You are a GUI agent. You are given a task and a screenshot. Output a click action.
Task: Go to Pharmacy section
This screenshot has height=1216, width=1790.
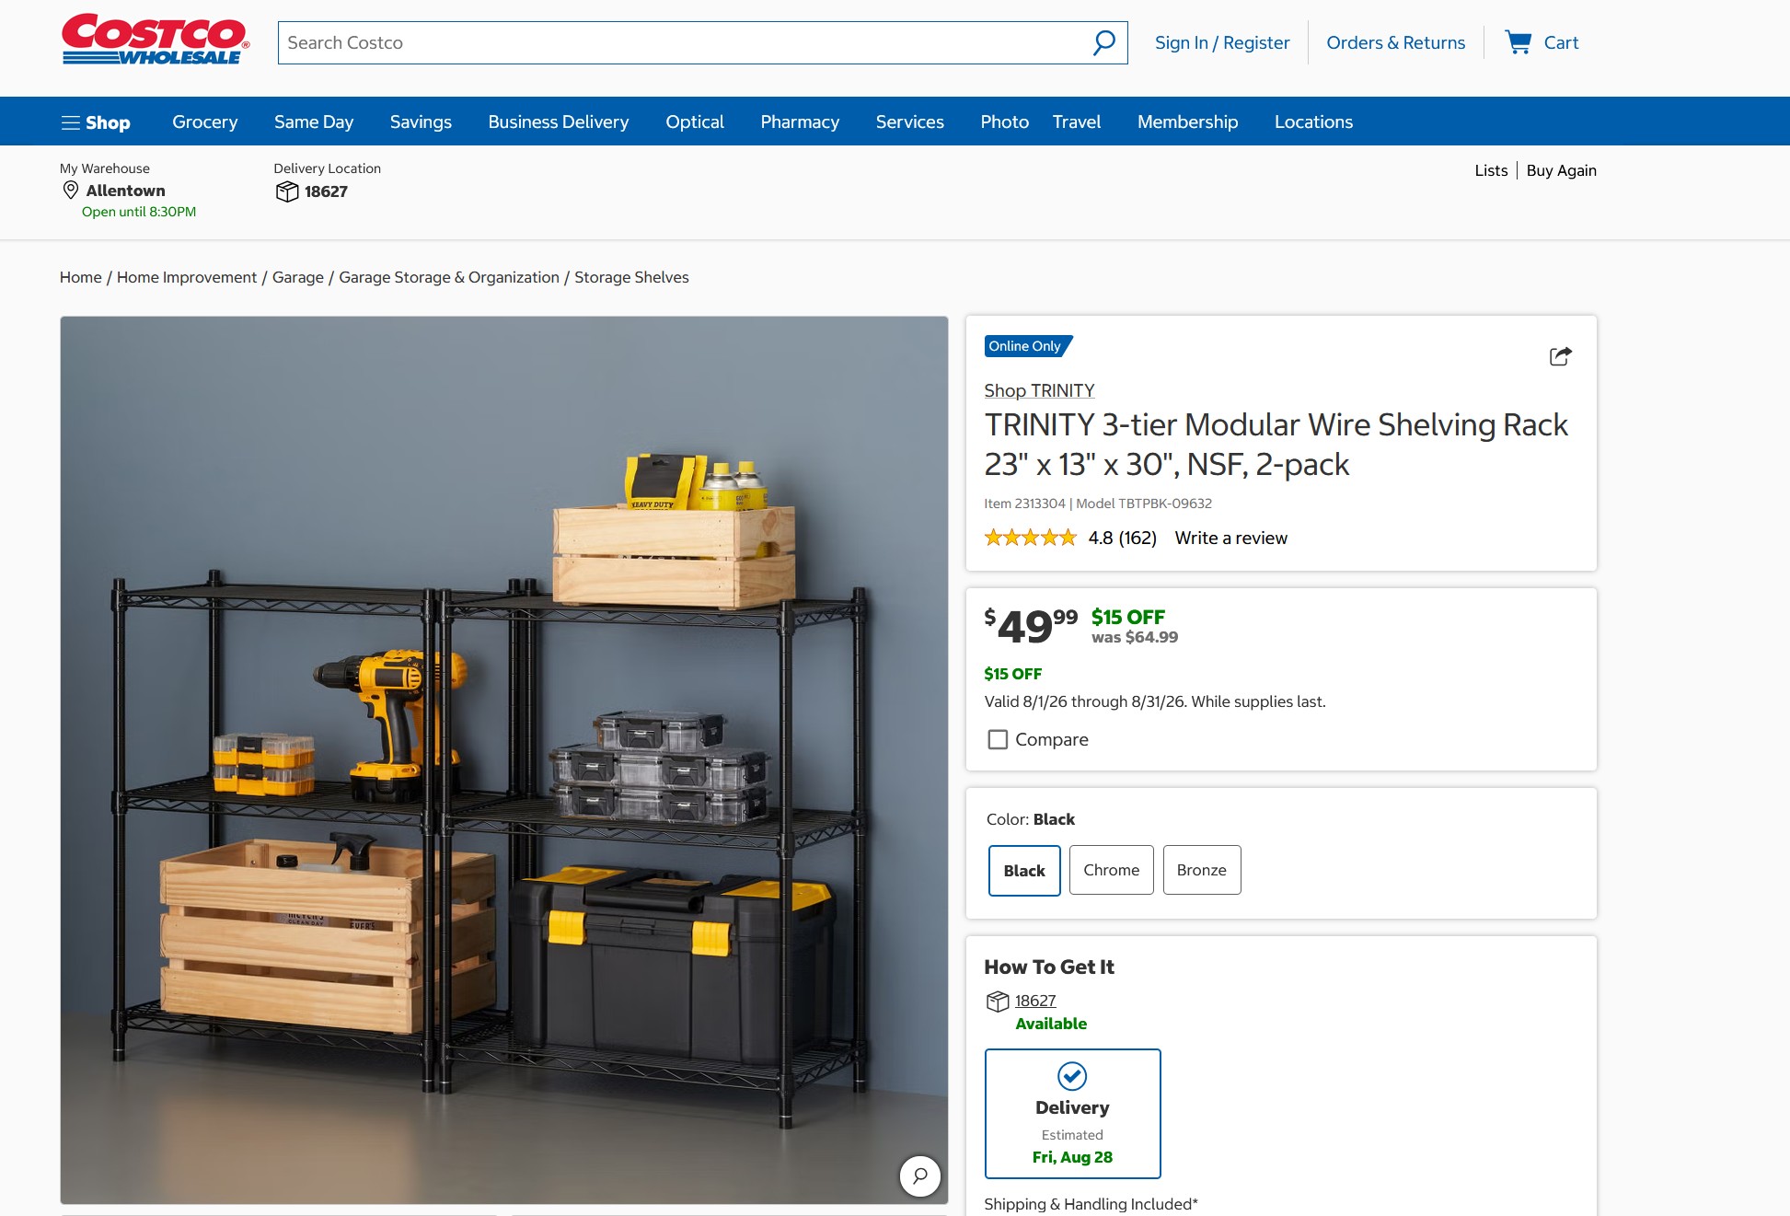800,122
